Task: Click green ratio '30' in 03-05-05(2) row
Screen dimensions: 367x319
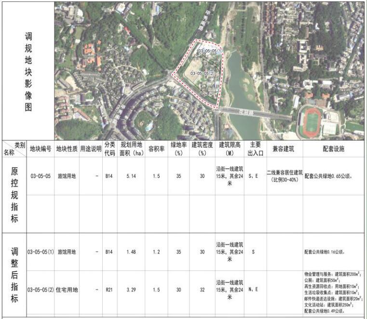Action: coord(178,290)
